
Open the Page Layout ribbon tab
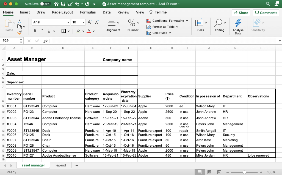[62, 12]
